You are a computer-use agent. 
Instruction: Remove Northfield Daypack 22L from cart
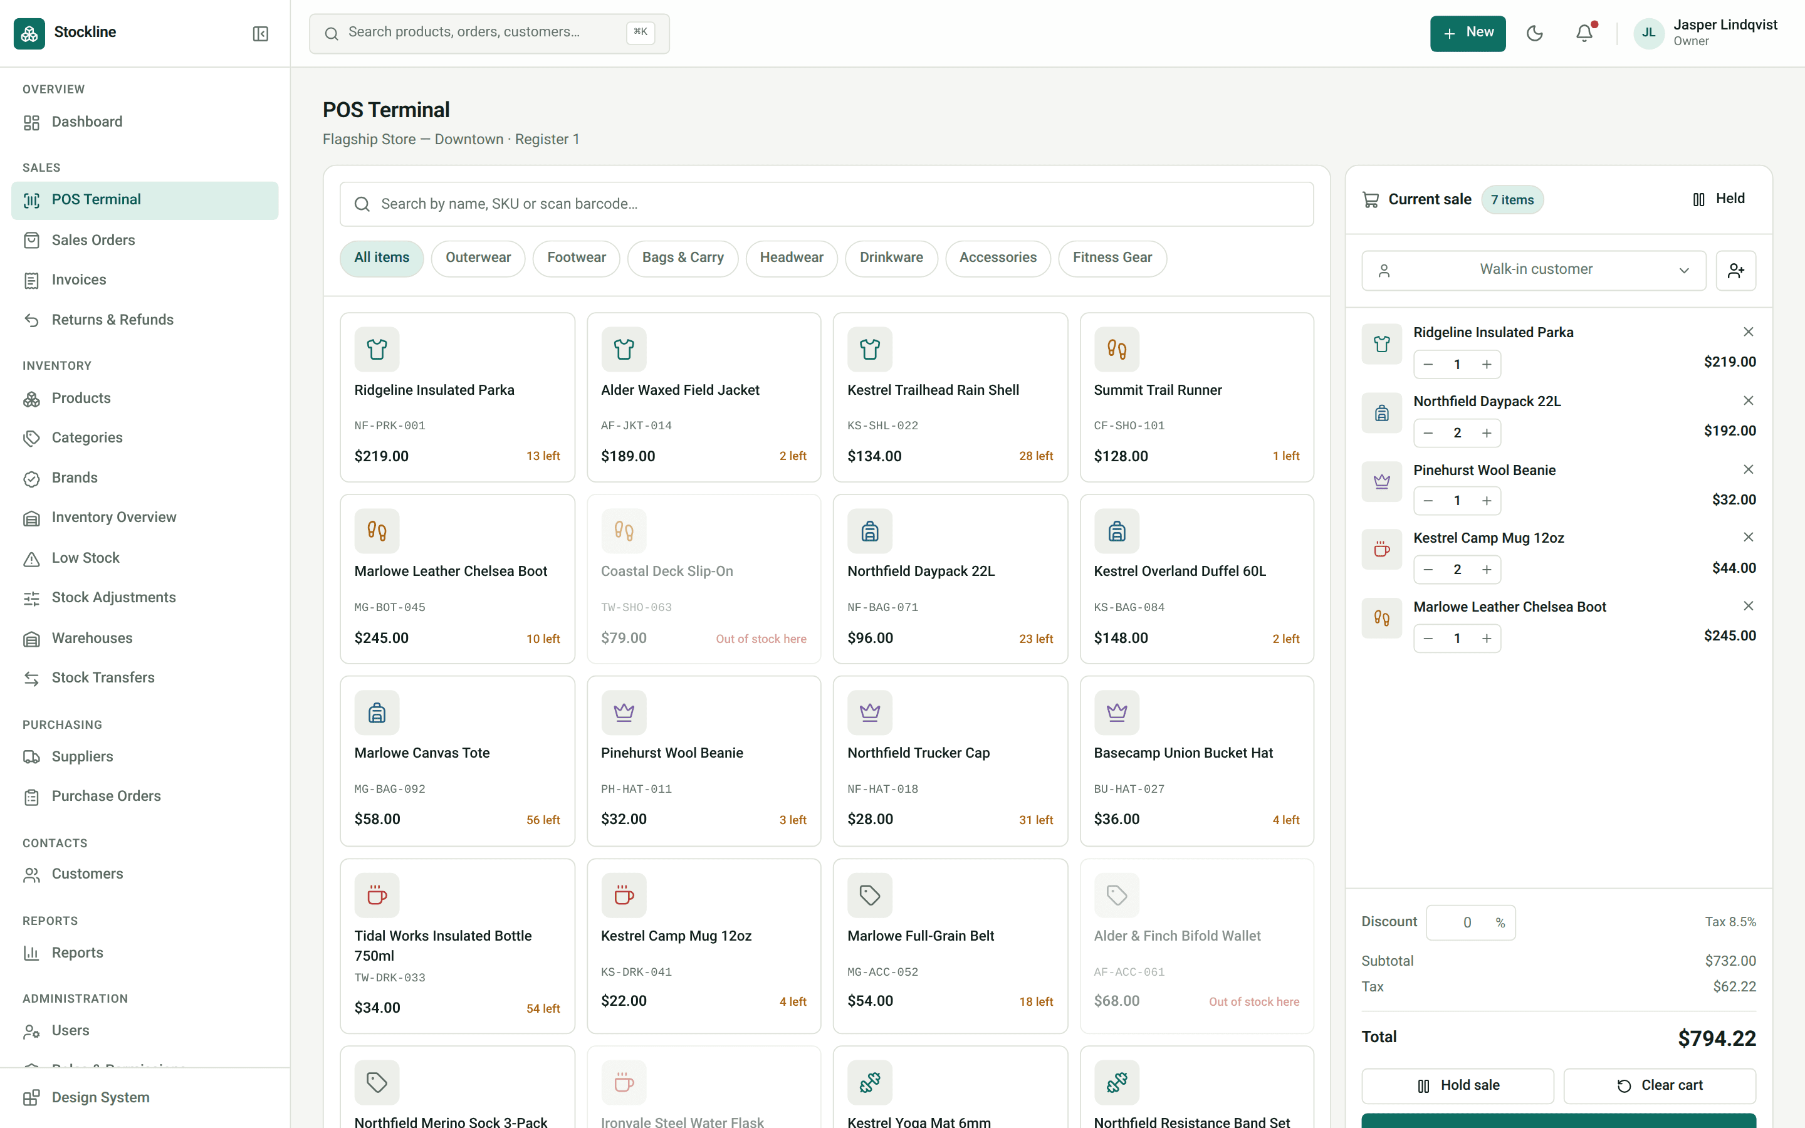point(1749,400)
